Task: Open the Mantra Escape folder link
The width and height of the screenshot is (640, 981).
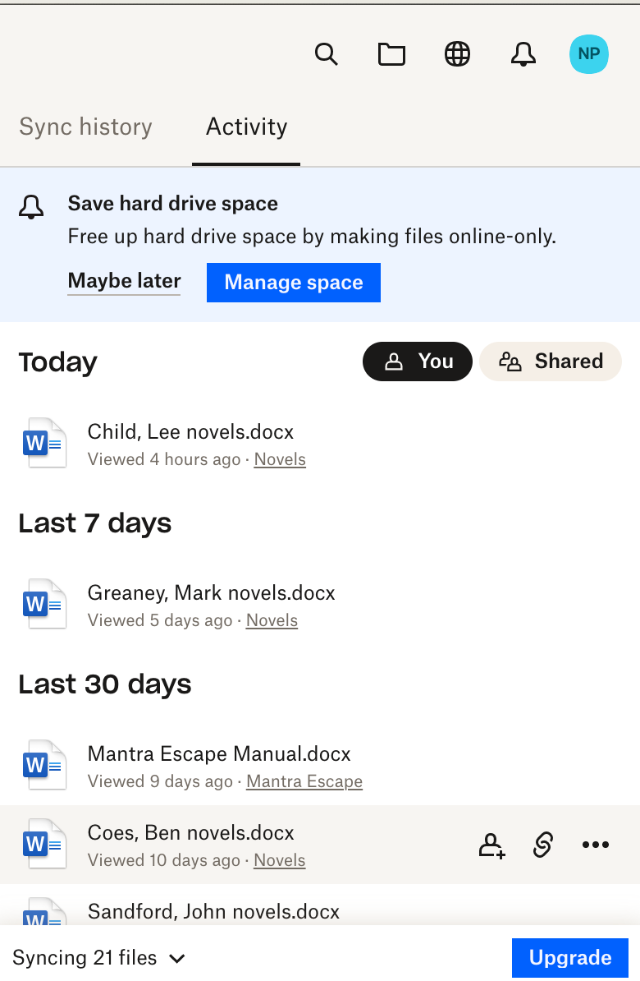Action: (x=304, y=781)
